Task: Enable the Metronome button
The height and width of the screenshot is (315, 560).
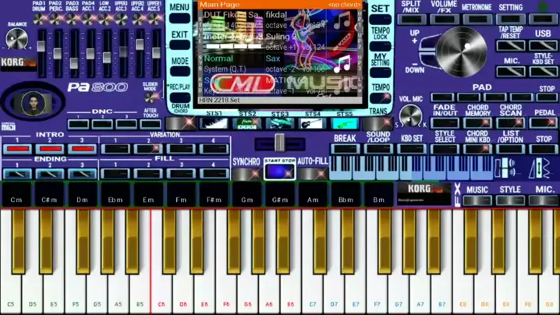Action: (x=477, y=19)
